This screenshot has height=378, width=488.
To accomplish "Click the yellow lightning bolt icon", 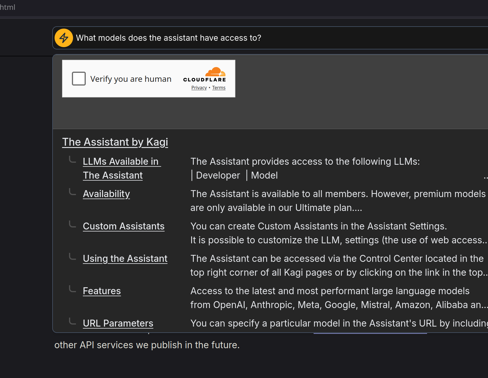I will pyautogui.click(x=64, y=38).
